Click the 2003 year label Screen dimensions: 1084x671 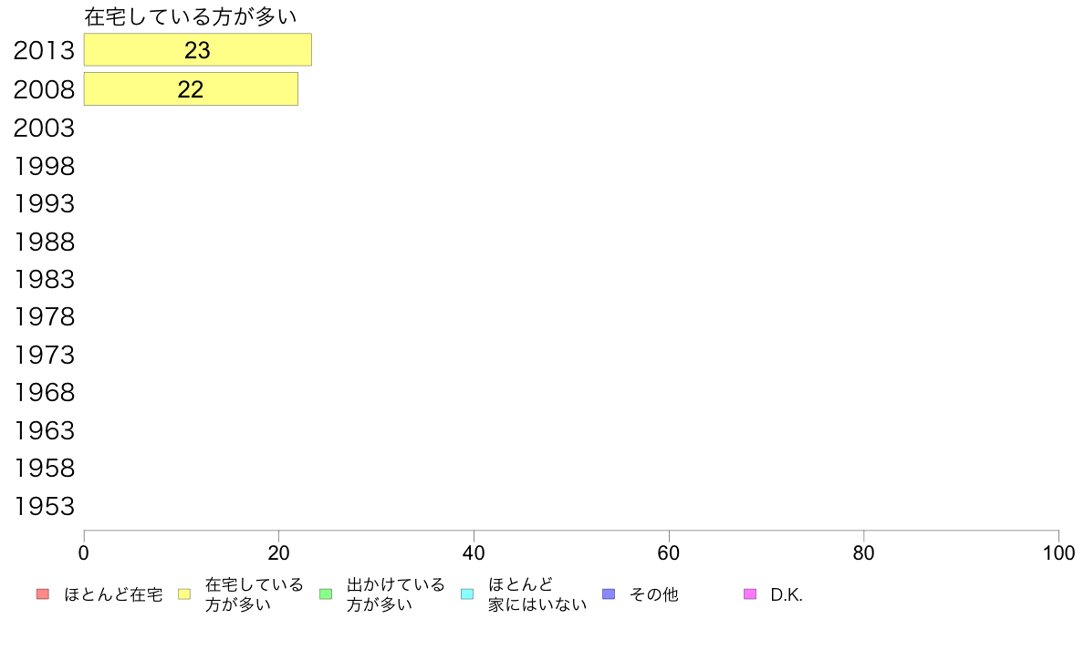tap(44, 129)
